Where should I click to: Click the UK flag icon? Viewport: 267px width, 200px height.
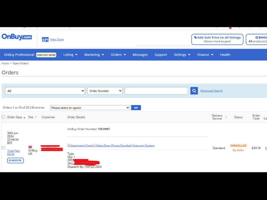click(30, 147)
